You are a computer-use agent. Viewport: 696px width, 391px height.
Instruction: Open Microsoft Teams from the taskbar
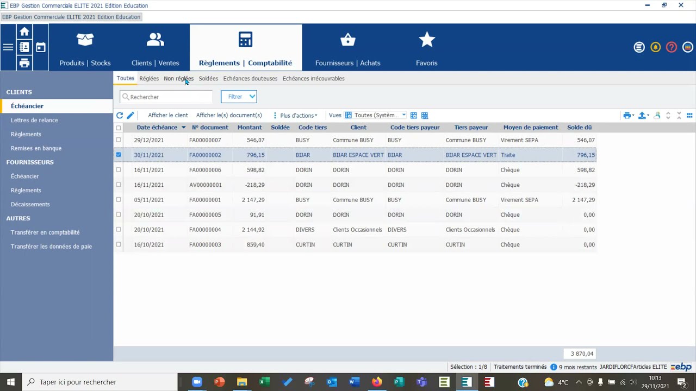[421, 382]
